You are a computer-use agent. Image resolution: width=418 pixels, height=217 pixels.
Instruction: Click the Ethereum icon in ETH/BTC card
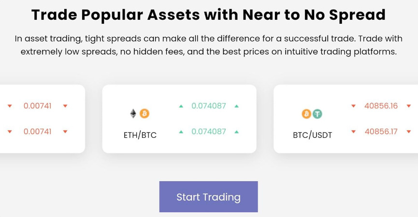point(133,114)
